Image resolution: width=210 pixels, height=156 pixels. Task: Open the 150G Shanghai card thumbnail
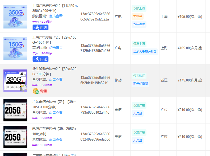point(15,48)
